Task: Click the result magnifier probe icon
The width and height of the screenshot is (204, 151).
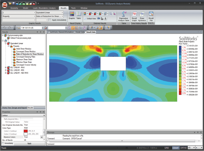Action: (111, 14)
